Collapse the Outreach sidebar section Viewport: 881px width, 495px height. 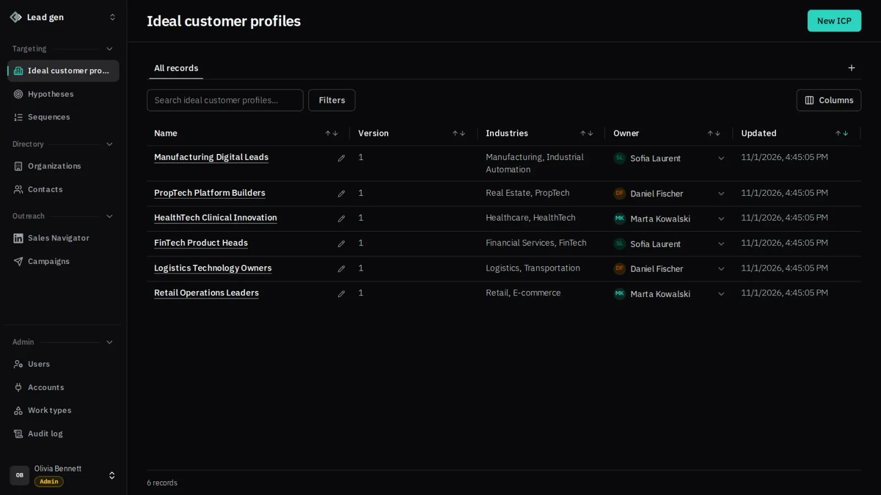coord(110,216)
